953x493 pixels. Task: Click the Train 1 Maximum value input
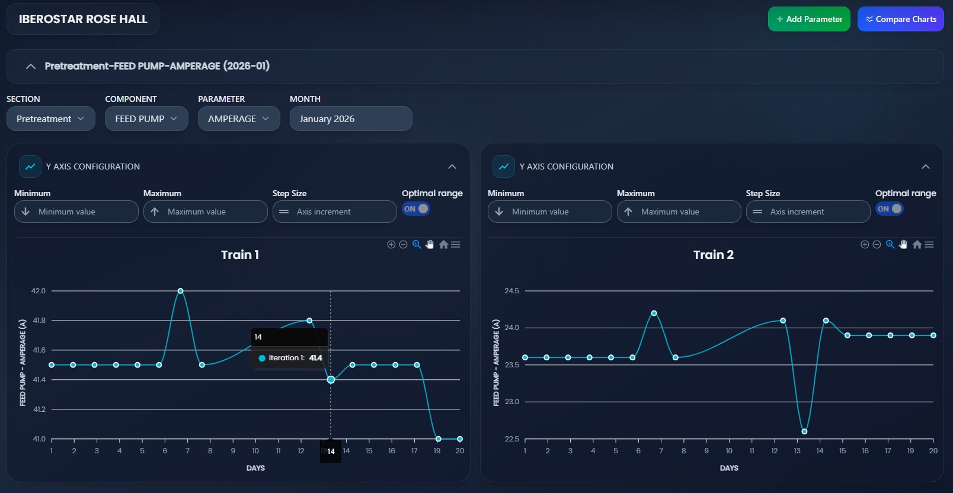[x=205, y=212]
